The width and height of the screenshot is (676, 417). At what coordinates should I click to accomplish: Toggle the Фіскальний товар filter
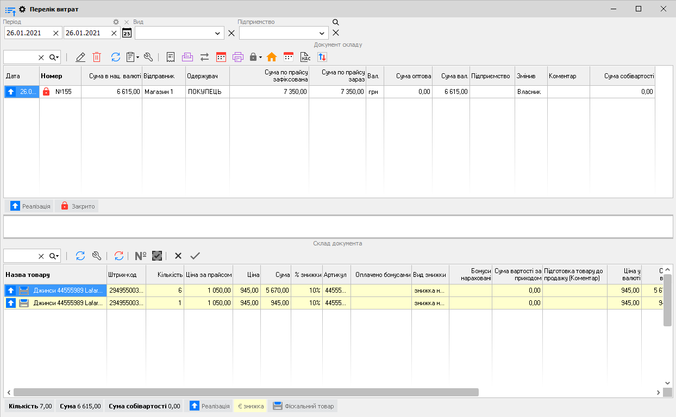(303, 406)
